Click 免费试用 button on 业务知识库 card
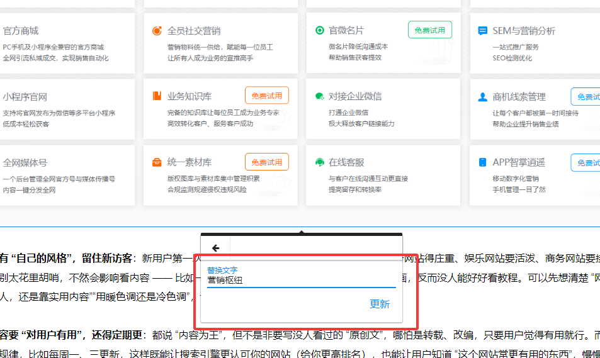 (267, 96)
